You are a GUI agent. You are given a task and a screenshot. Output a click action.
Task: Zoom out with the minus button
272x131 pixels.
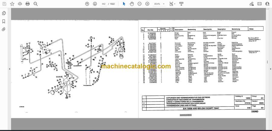[x=139, y=4]
